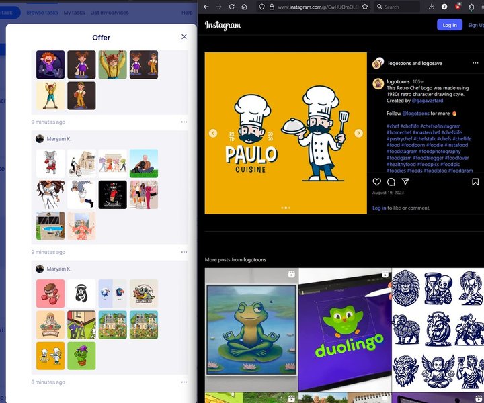Image resolution: width=484 pixels, height=403 pixels.
Task: Reload the Instagram page
Action: pos(231,7)
